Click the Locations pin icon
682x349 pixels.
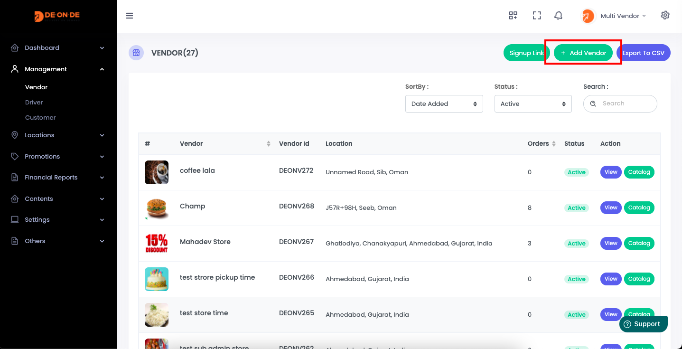pyautogui.click(x=15, y=135)
